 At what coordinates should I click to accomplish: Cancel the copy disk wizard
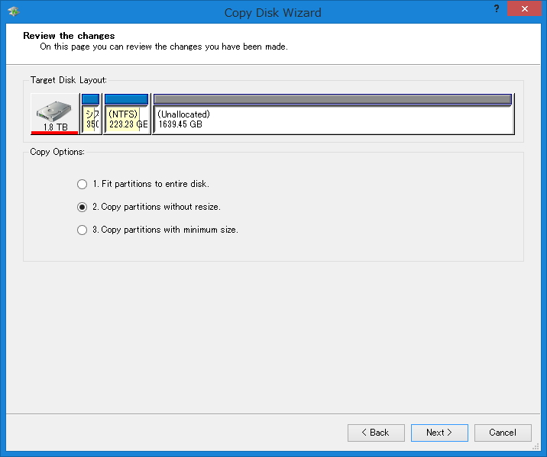click(x=503, y=433)
